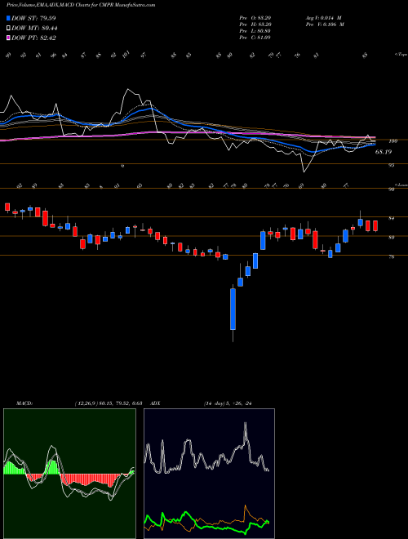
Task: Click the 100 axis label
Action: 393,141
